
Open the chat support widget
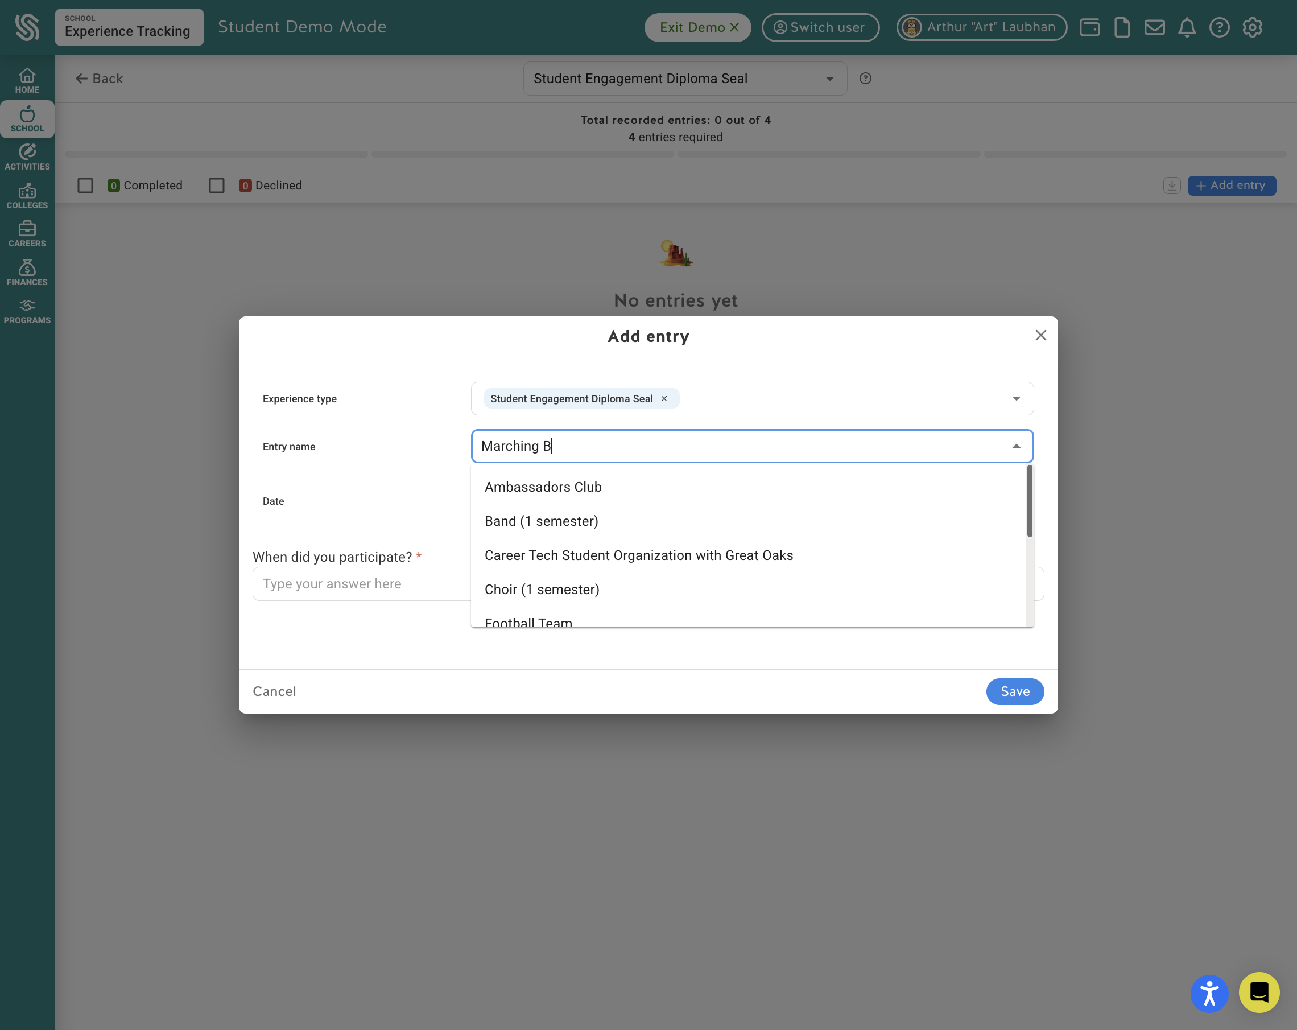click(x=1259, y=992)
